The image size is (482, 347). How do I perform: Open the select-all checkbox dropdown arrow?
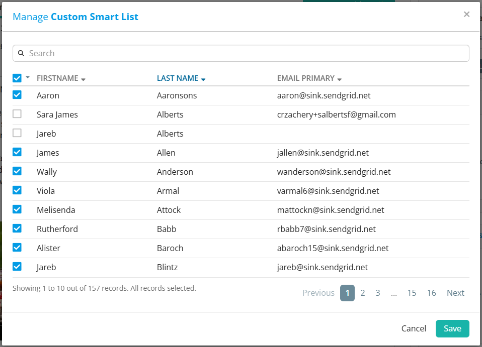click(x=28, y=78)
